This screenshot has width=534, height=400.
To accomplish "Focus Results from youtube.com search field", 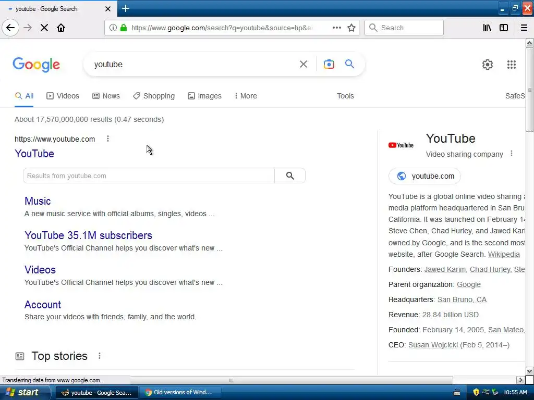I will (x=149, y=176).
